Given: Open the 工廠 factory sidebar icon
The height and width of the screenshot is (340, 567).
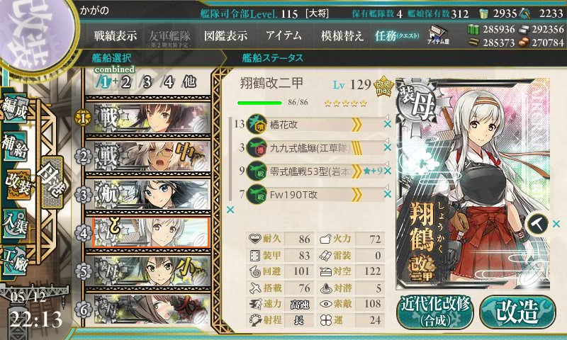Looking at the screenshot, I should tap(15, 259).
